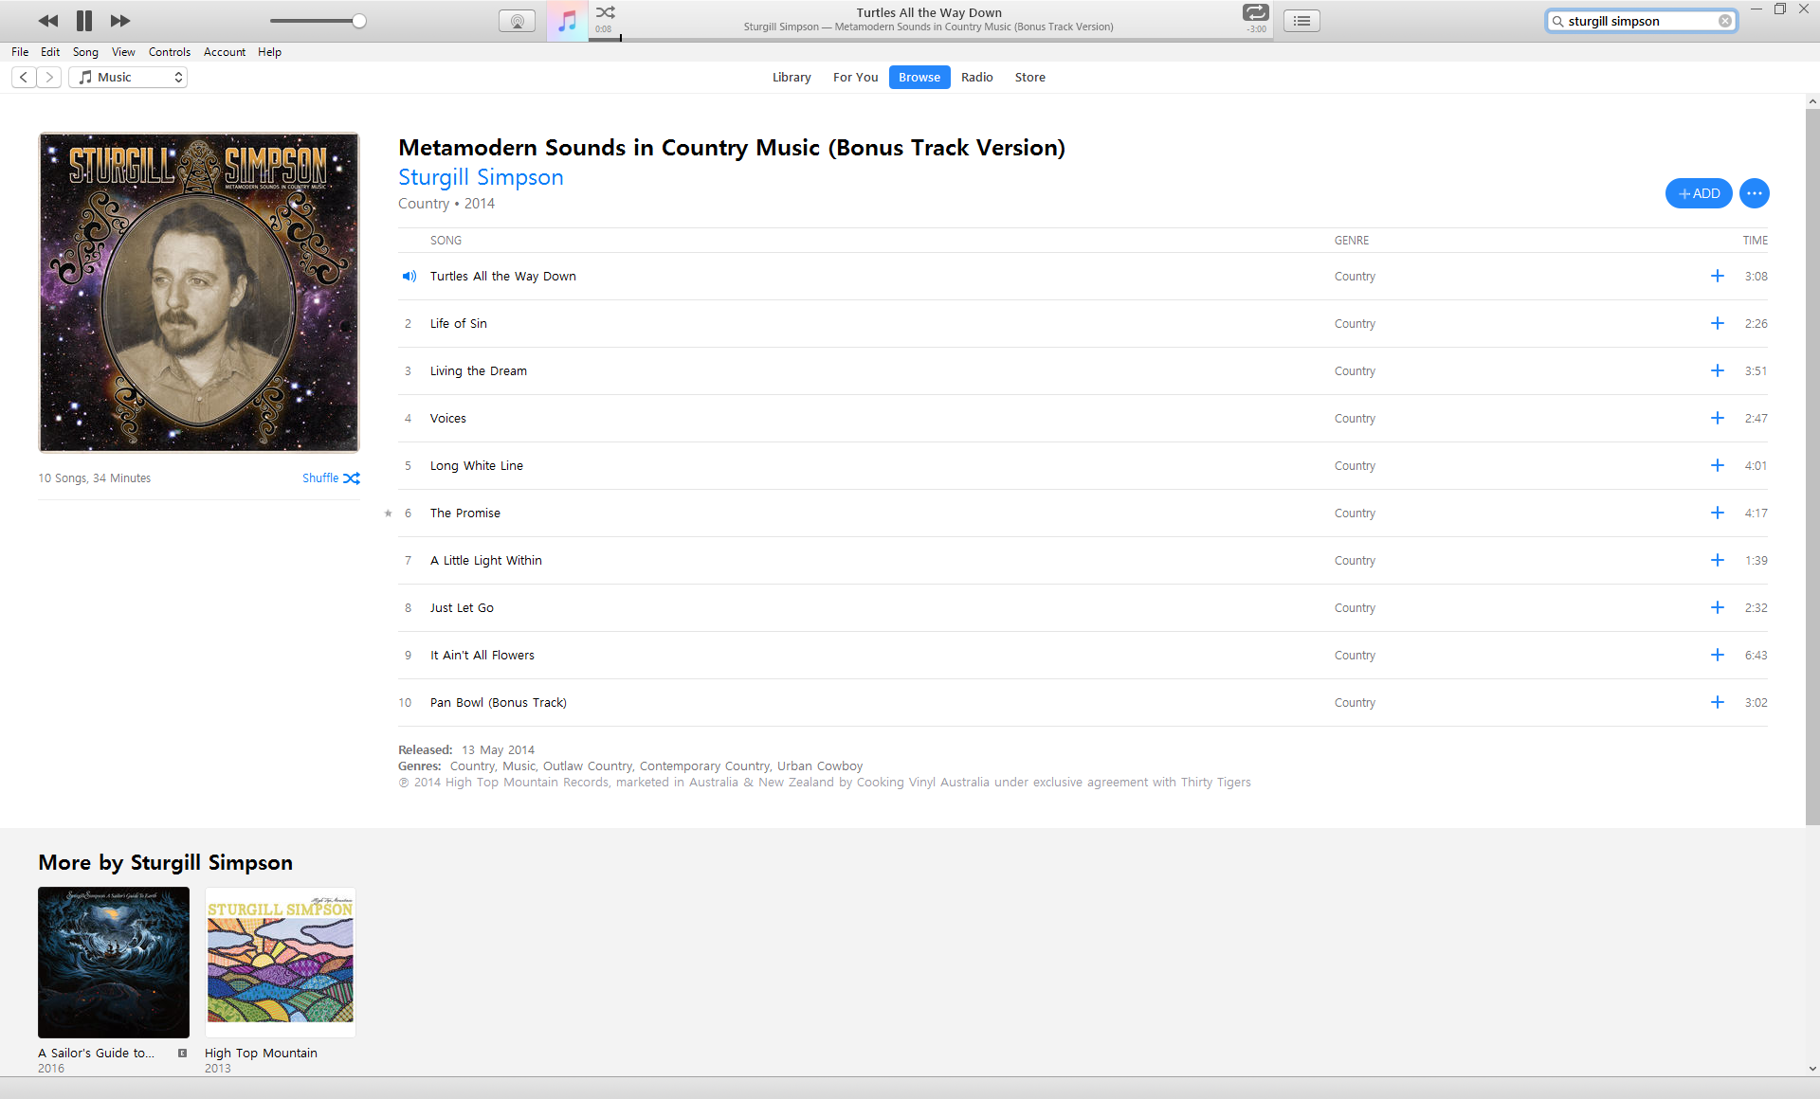
Task: Add Just Let Go to library
Action: (x=1717, y=607)
